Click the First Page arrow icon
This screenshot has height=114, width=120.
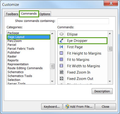pyautogui.click(x=61, y=47)
